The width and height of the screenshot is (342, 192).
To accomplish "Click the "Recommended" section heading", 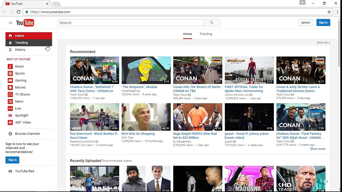I will tap(83, 52).
